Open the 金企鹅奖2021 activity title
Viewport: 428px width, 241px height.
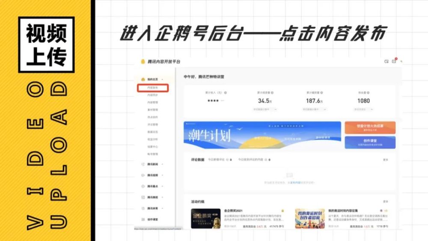[x=233, y=211]
